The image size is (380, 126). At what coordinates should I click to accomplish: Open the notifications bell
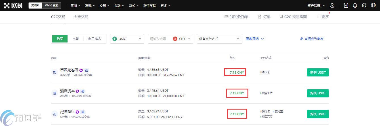[355, 5]
